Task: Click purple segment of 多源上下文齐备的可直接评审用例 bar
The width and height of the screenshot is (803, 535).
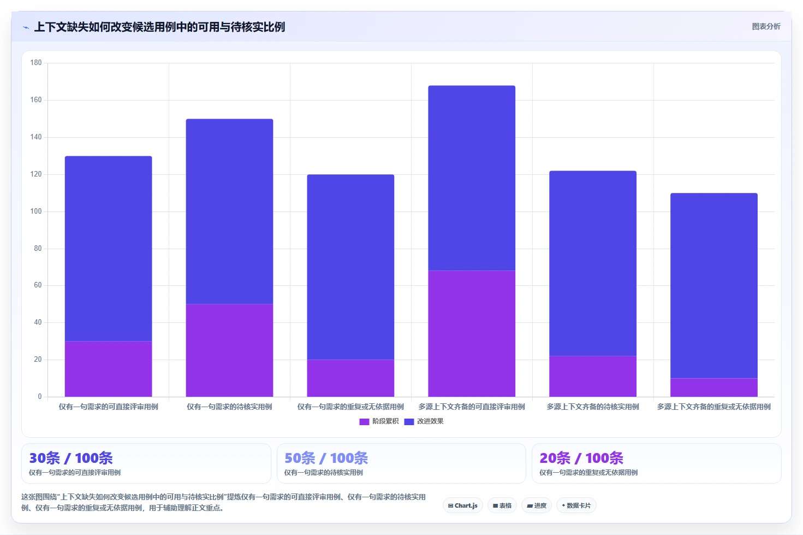Action: [472, 333]
